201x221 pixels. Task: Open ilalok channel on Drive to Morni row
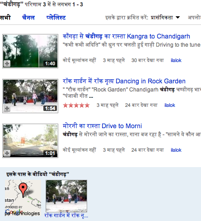tap(176, 150)
